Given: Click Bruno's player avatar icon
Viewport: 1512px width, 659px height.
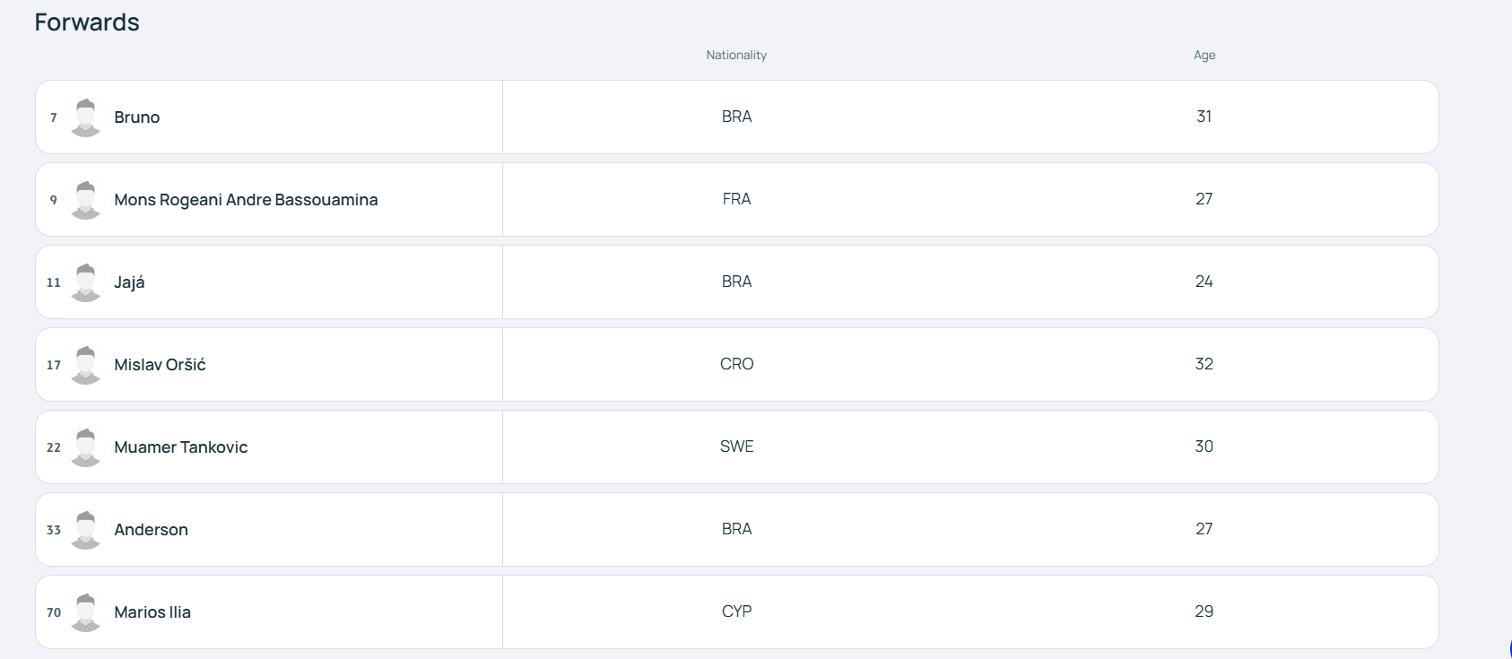Looking at the screenshot, I should click(x=86, y=117).
